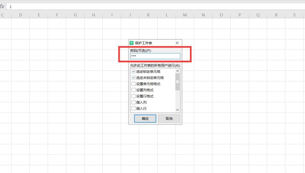
Task: Click the 保护工作表 dialog title text
Action: (144, 43)
